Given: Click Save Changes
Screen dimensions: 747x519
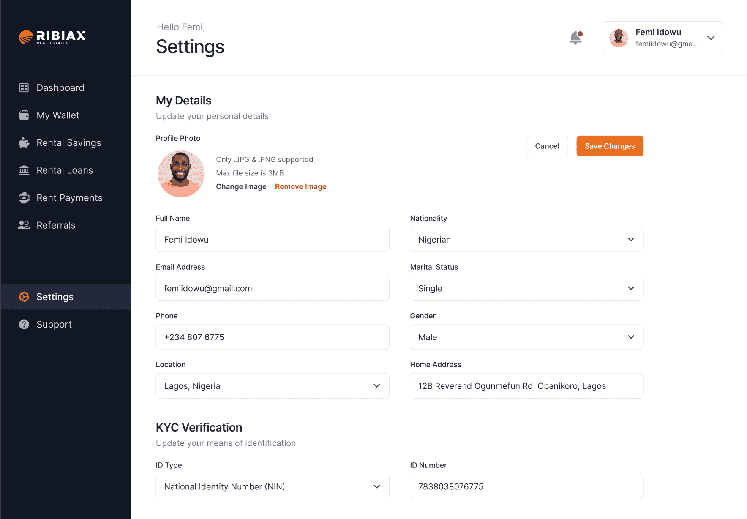Looking at the screenshot, I should pyautogui.click(x=610, y=146).
